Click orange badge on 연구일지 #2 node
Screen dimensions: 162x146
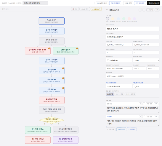[x=63, y=78]
